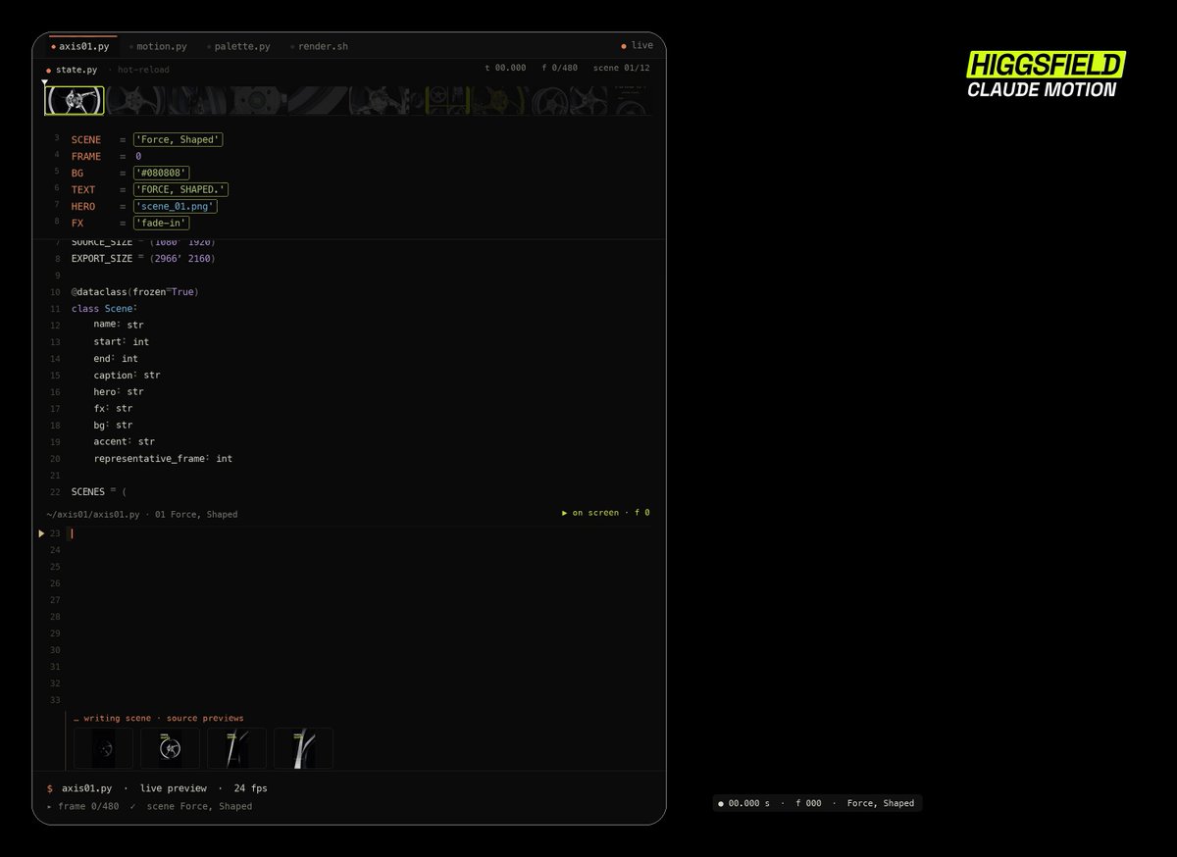Click the white playhead marker above the filmstrip
The image size is (1177, 857).
tap(45, 83)
